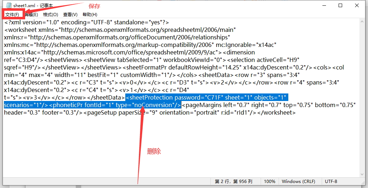
Task: Open the 编辑(E) menu
Action: [x=32, y=15]
